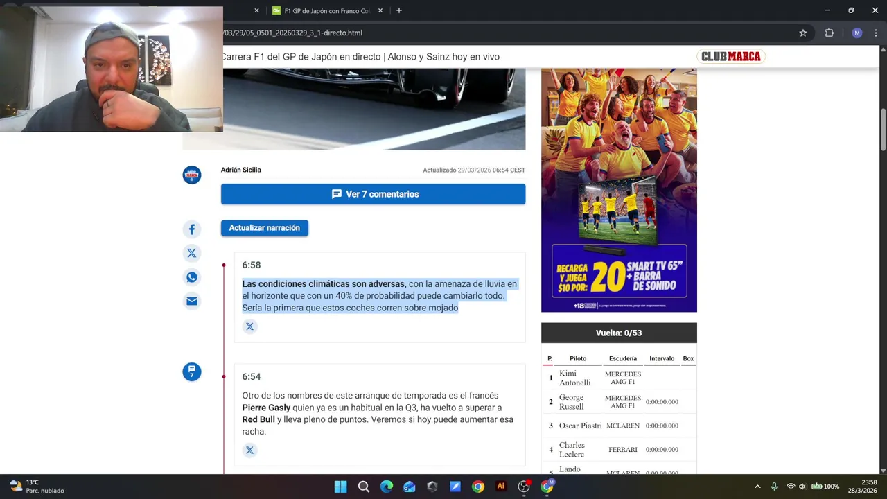Screen dimensions: 887x499
Task: Click Actualizar narración button
Action: 265,228
